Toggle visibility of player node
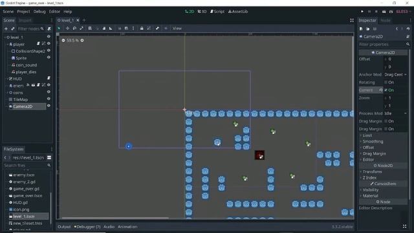 click(x=49, y=43)
